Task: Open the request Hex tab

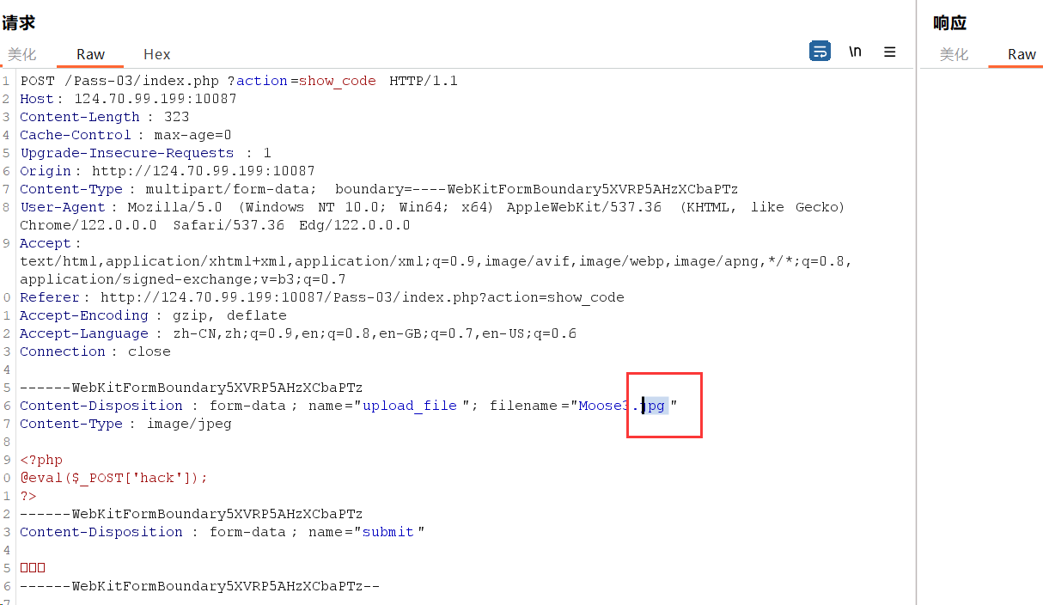Action: [x=156, y=54]
